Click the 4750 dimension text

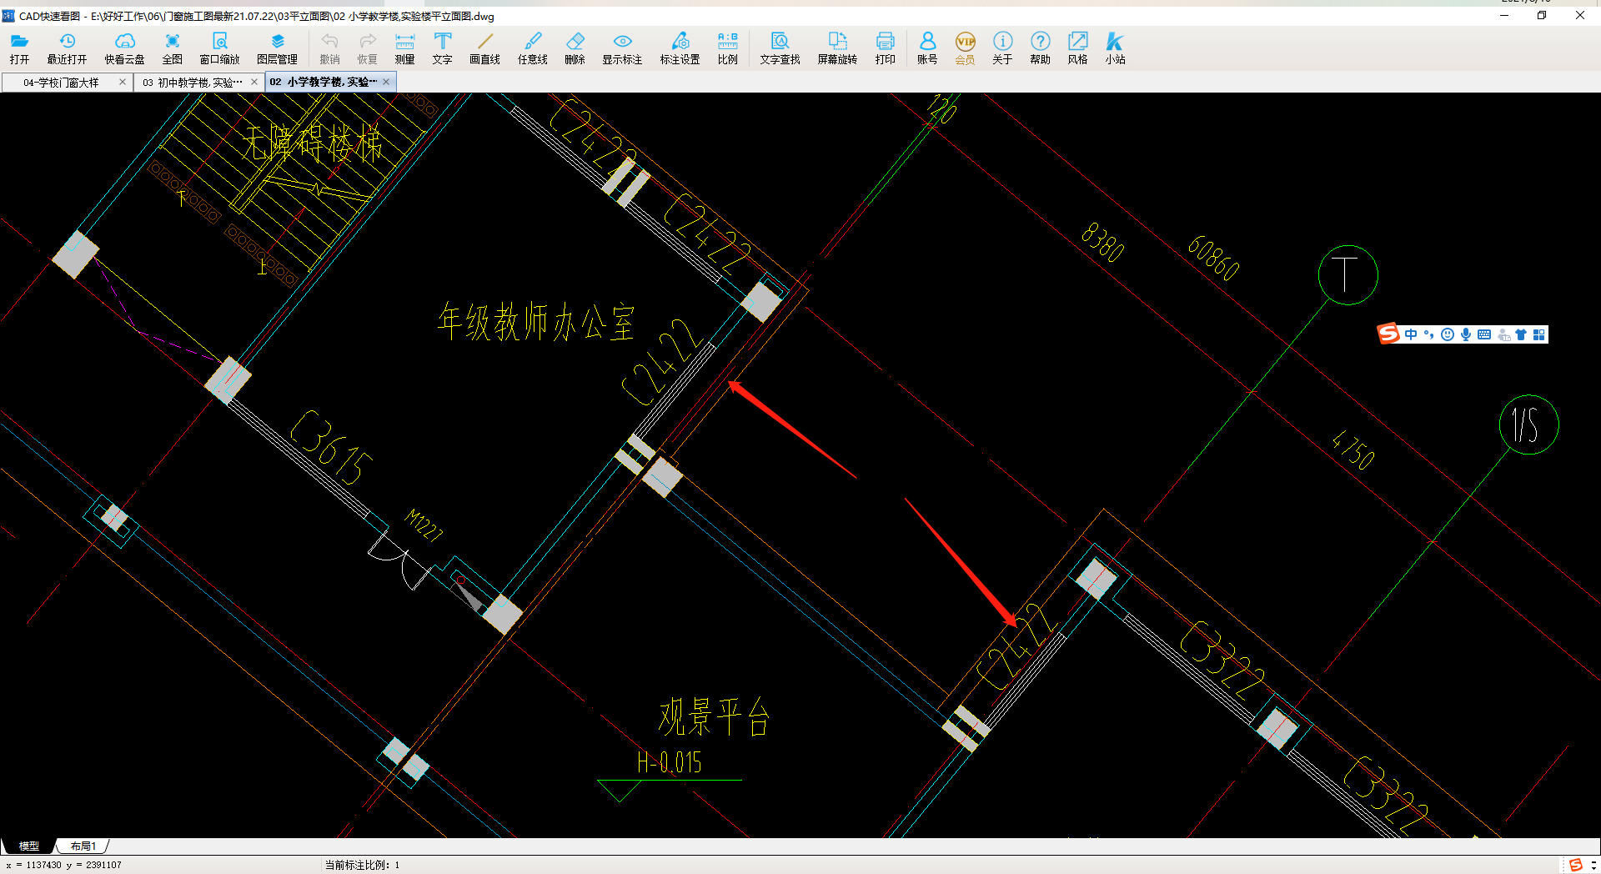click(x=1353, y=450)
